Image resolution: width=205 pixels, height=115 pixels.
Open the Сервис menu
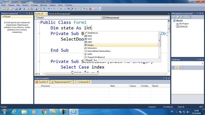tap(53, 5)
